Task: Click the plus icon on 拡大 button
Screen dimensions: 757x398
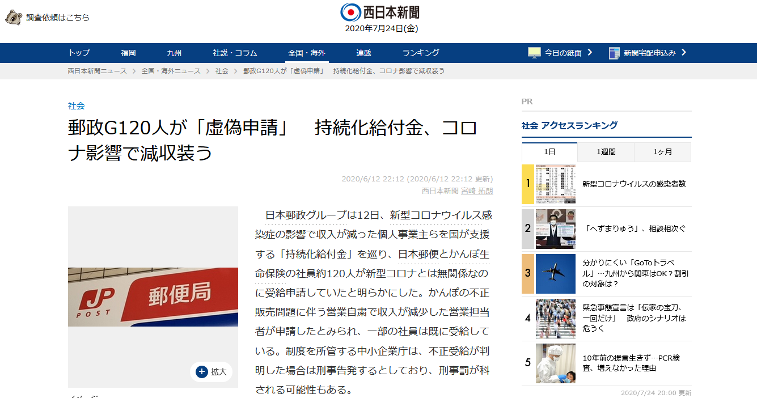Action: [201, 371]
